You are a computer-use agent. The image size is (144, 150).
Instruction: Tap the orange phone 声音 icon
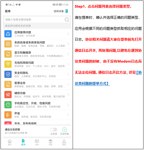8,115
